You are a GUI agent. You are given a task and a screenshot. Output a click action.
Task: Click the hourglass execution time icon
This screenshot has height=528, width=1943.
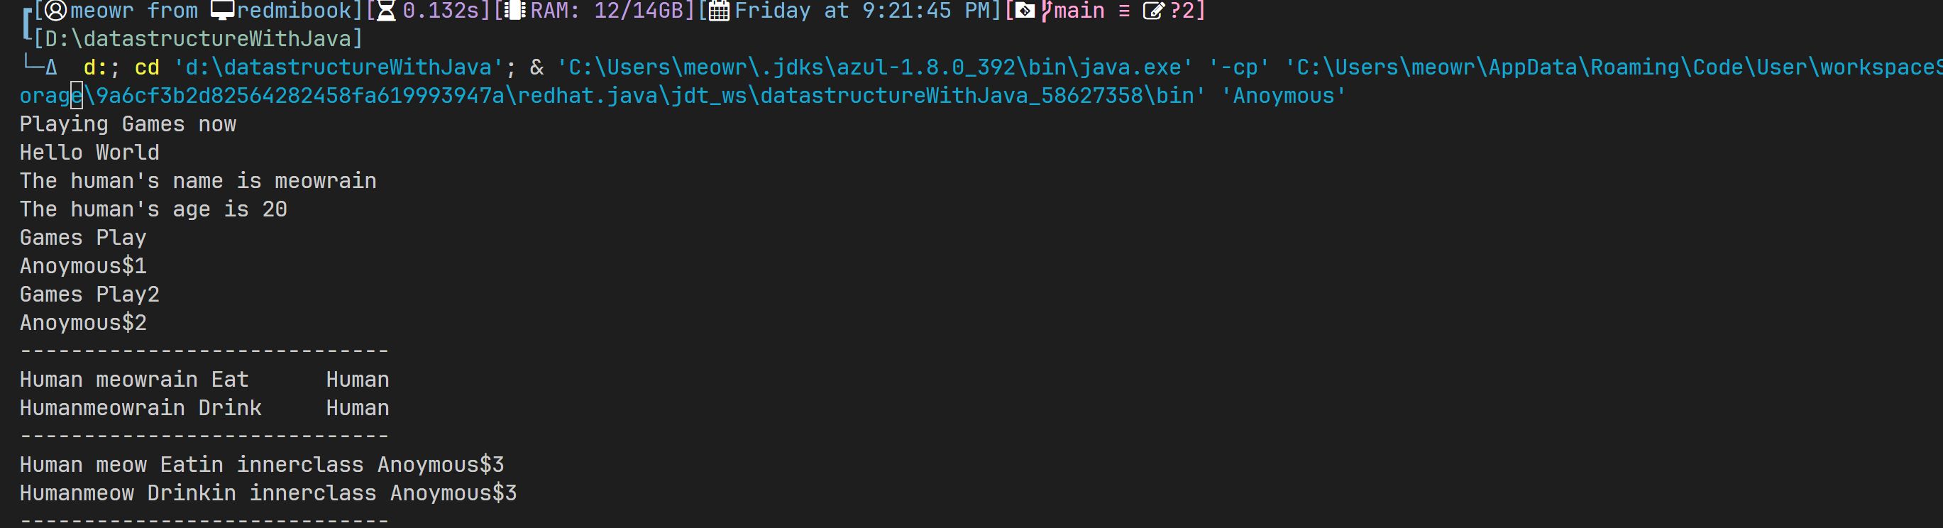click(386, 11)
